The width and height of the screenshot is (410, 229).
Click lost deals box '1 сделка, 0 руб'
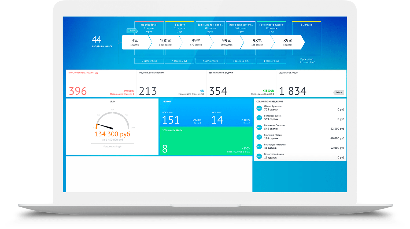pyautogui.click(x=271, y=61)
